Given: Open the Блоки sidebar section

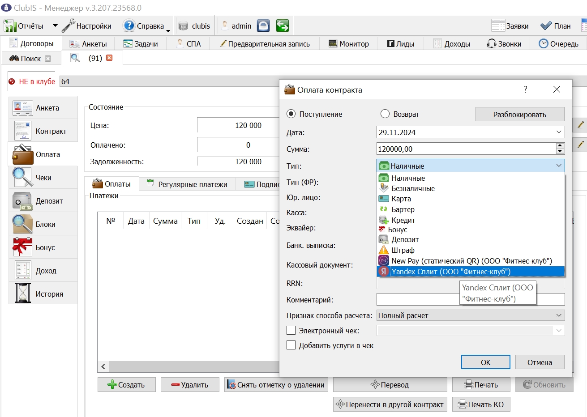Looking at the screenshot, I should pos(43,224).
